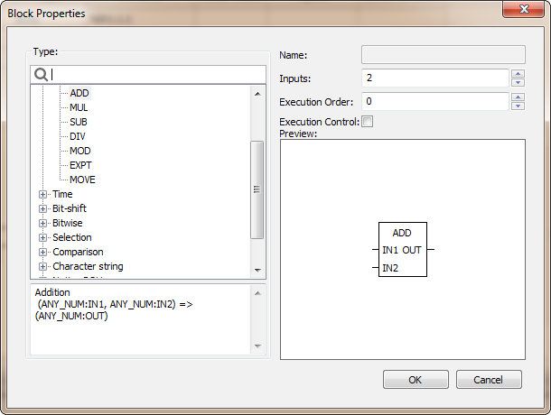
Task: Decrease the Inputs count
Action: (518, 82)
